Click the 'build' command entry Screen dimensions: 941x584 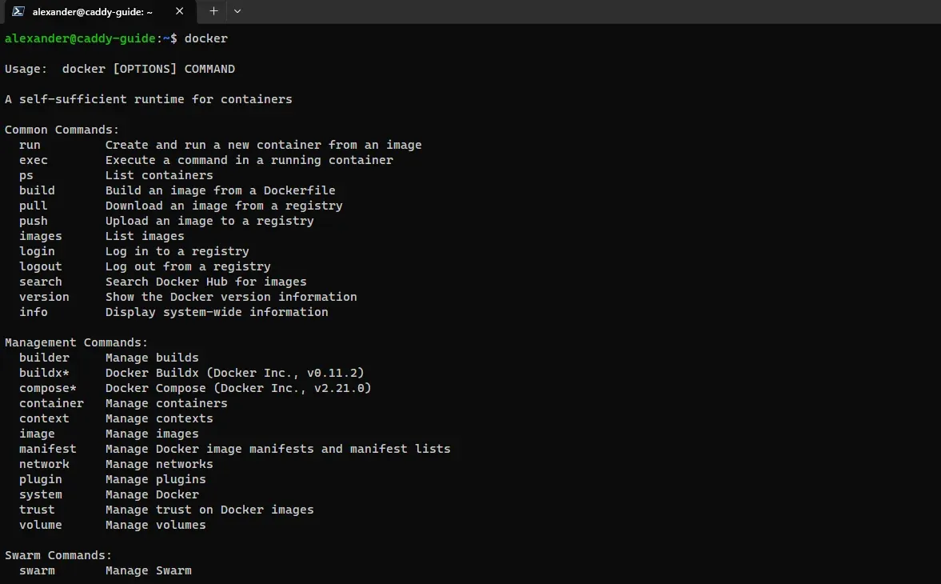tap(37, 190)
